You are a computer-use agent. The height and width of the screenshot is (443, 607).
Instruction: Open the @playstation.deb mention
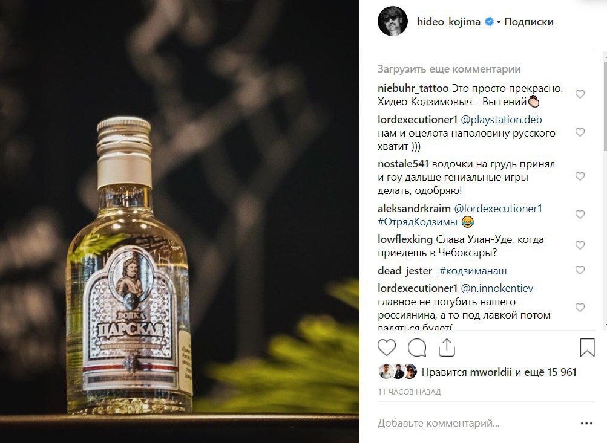coord(501,120)
